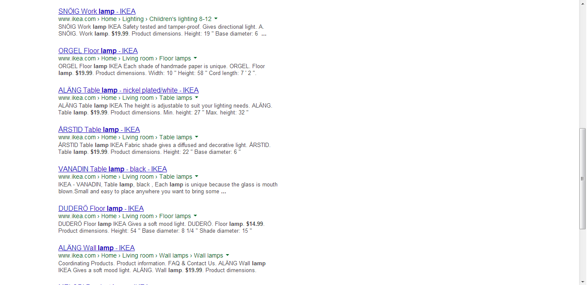Open ALÄNG Table lamp nickel plated/white result

point(128,90)
